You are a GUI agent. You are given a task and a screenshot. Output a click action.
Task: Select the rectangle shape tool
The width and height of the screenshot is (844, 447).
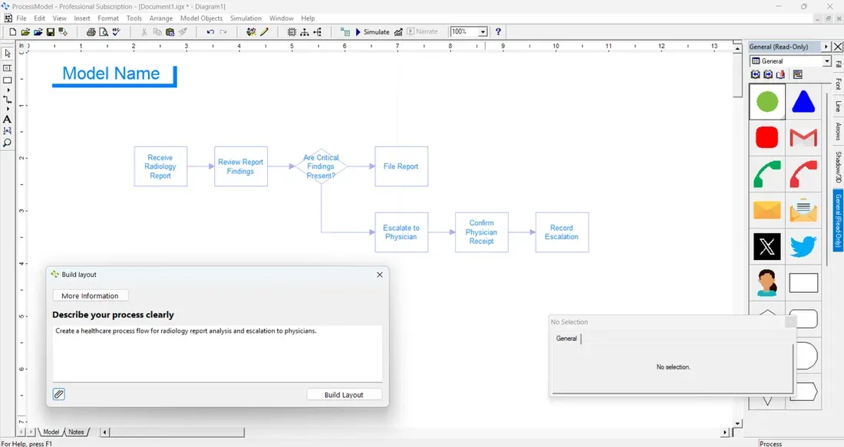coord(8,81)
